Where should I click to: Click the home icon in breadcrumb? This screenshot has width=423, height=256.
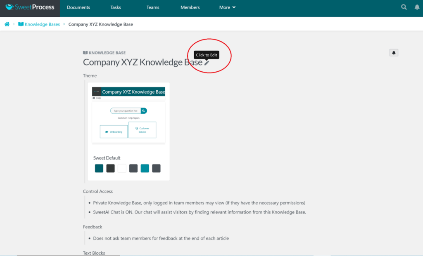pos(7,24)
